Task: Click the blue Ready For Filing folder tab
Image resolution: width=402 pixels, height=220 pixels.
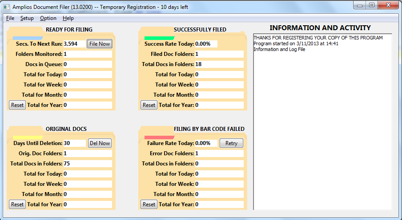Action: [x=28, y=38]
